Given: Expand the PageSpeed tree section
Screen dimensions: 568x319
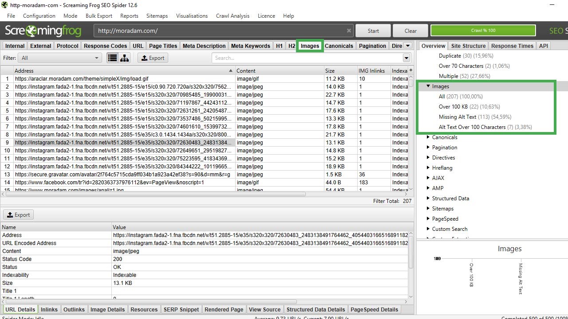Looking at the screenshot, I should 428,219.
